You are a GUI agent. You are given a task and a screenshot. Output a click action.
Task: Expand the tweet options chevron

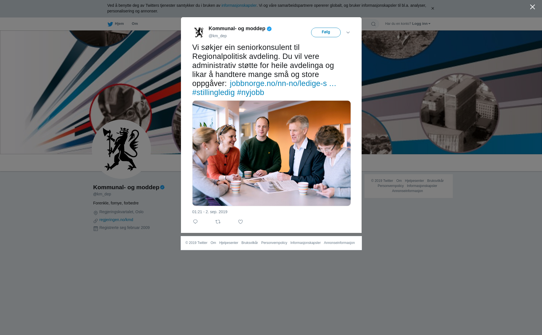point(348,32)
